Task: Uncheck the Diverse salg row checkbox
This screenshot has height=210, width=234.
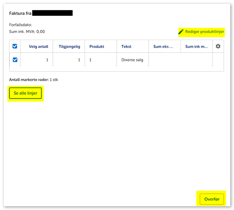Action: pyautogui.click(x=15, y=60)
